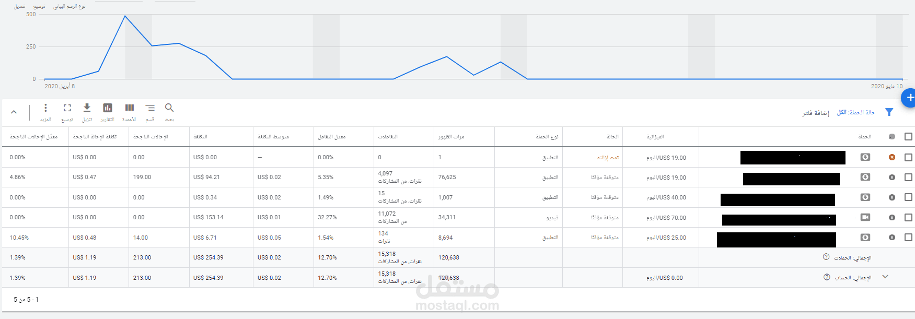Tick the select-all checkbox in table header
This screenshot has width=915, height=319.
coord(908,137)
